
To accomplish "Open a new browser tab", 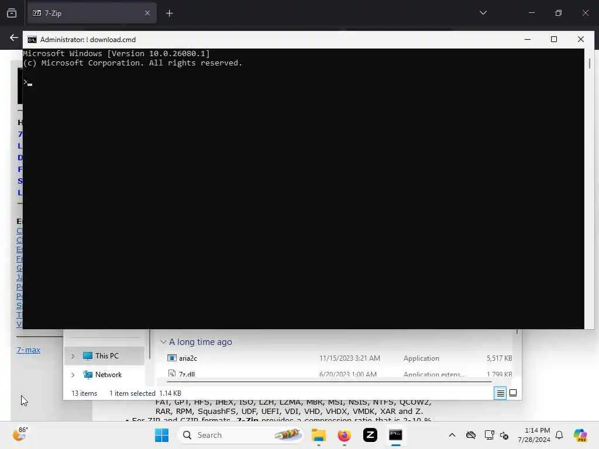I will pos(170,13).
